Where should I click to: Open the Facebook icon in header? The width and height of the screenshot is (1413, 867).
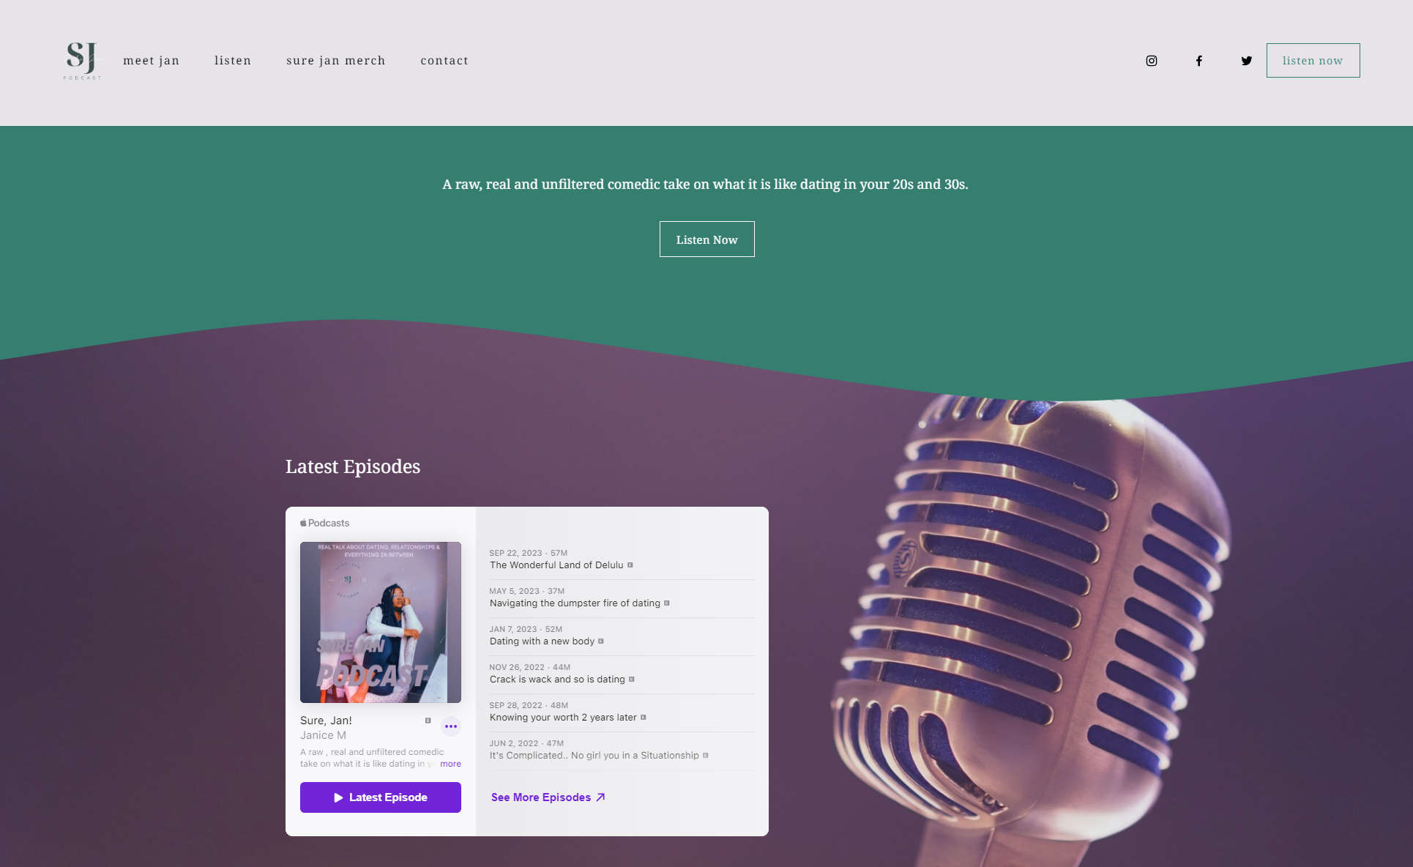click(x=1199, y=61)
